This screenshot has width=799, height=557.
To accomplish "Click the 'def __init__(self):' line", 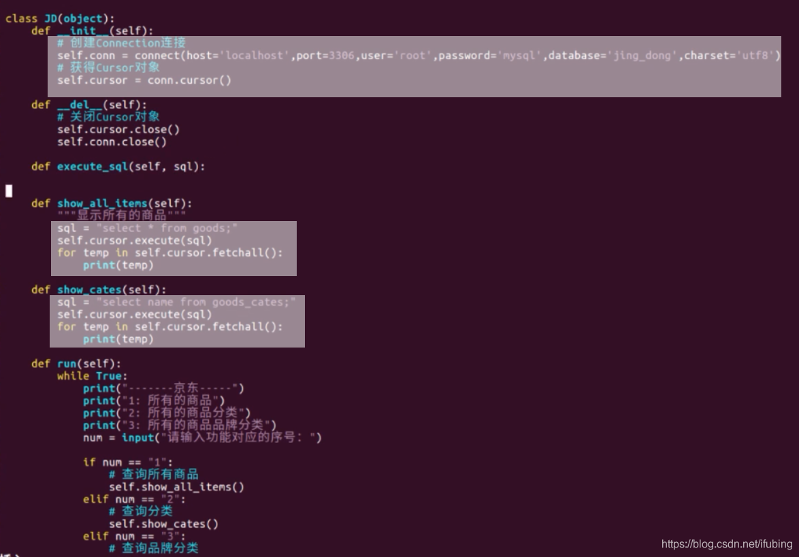I will coord(92,31).
